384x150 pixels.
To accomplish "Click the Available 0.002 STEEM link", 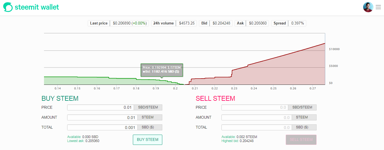I will [x=239, y=137].
